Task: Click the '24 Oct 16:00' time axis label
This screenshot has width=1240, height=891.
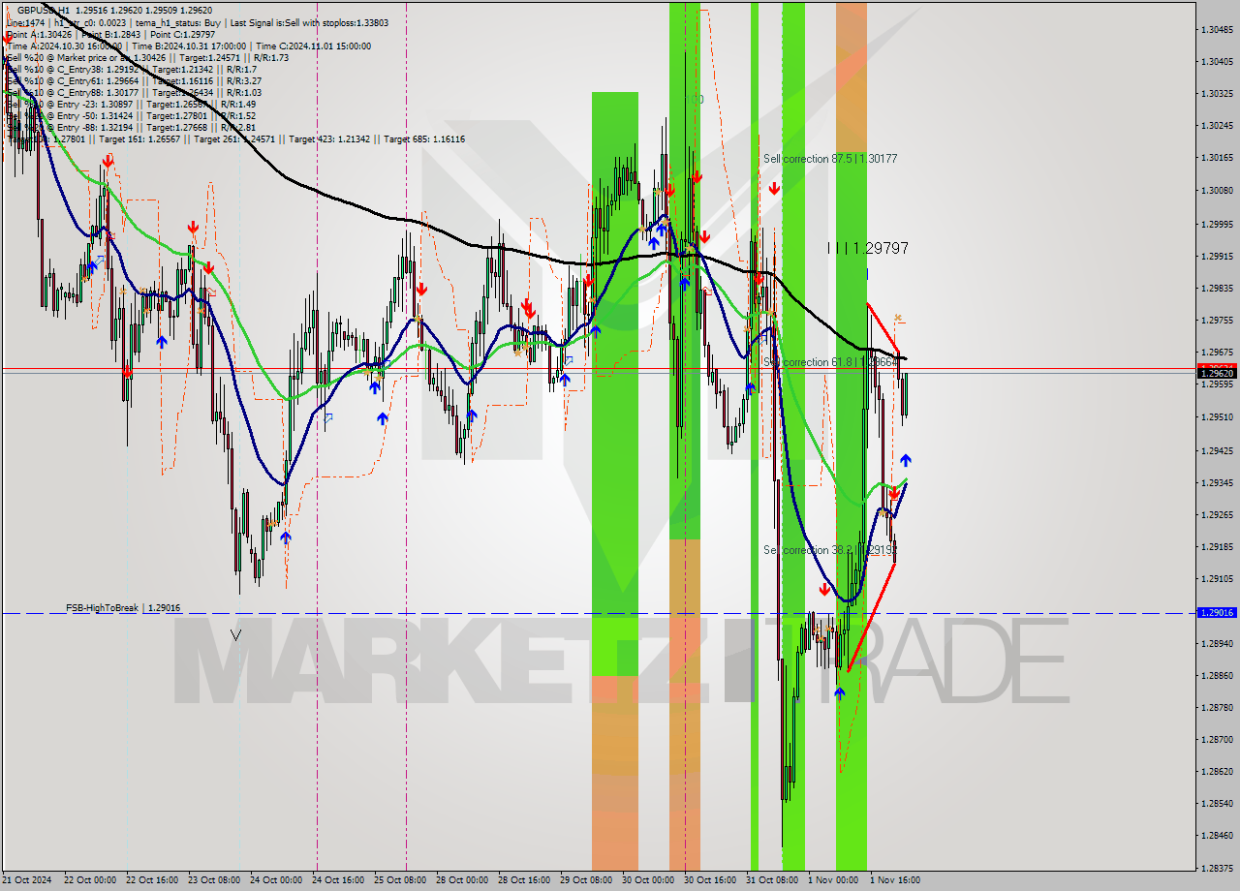Action: click(x=339, y=880)
